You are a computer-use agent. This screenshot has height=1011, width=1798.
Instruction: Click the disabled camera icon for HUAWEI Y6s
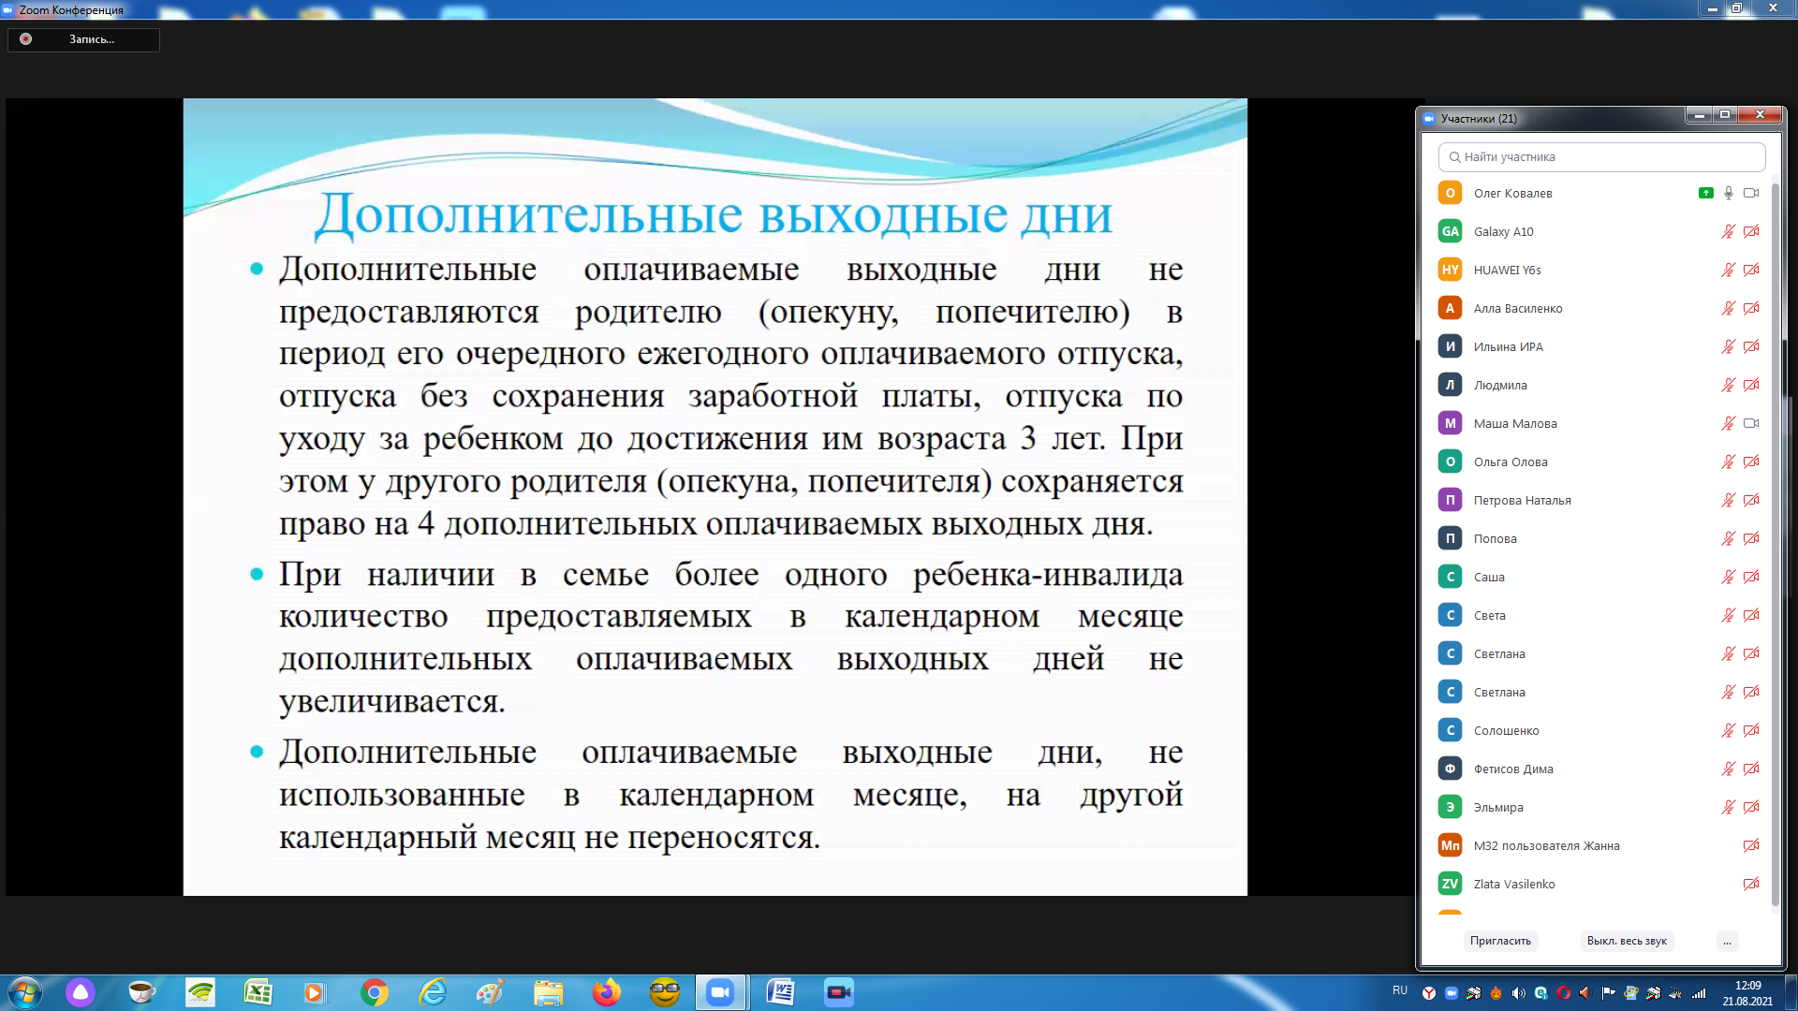(x=1751, y=270)
